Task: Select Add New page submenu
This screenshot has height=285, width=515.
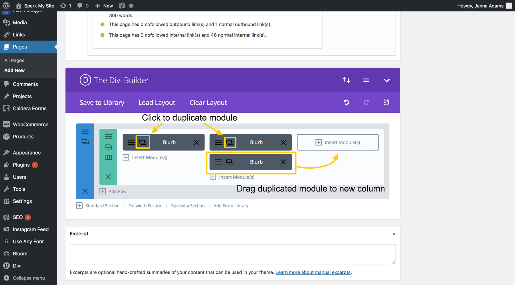Action: click(x=15, y=70)
